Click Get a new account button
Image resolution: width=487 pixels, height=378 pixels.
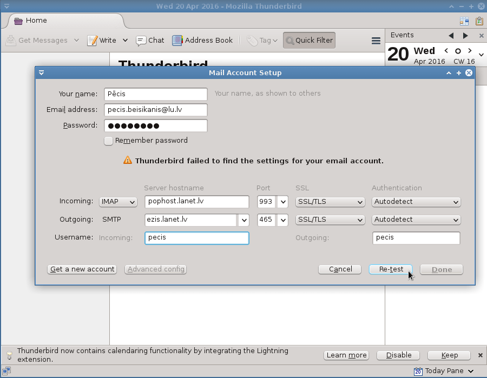point(82,269)
